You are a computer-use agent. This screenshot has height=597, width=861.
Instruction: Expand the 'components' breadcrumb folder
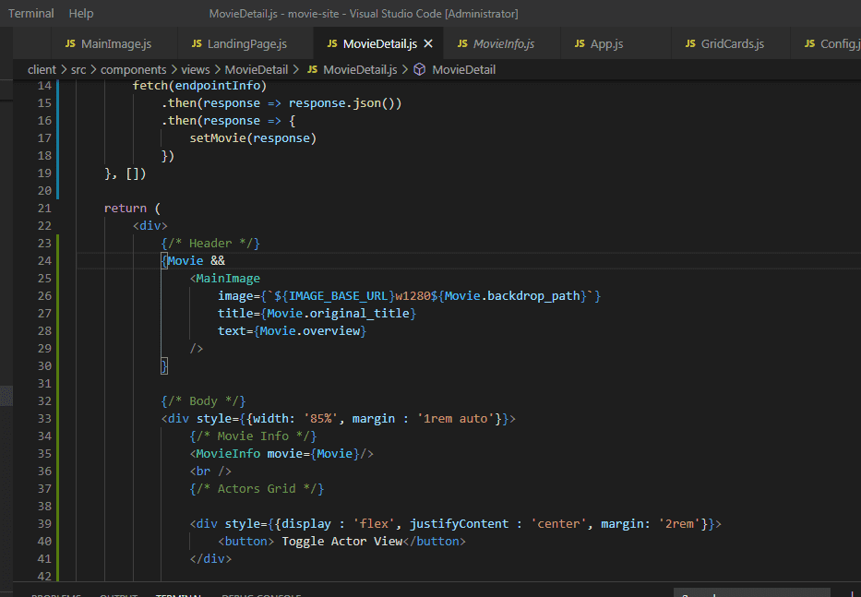tap(134, 69)
